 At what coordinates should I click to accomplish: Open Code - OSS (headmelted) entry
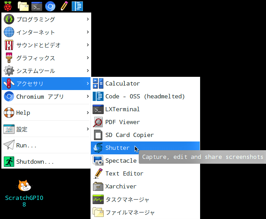pos(145,96)
